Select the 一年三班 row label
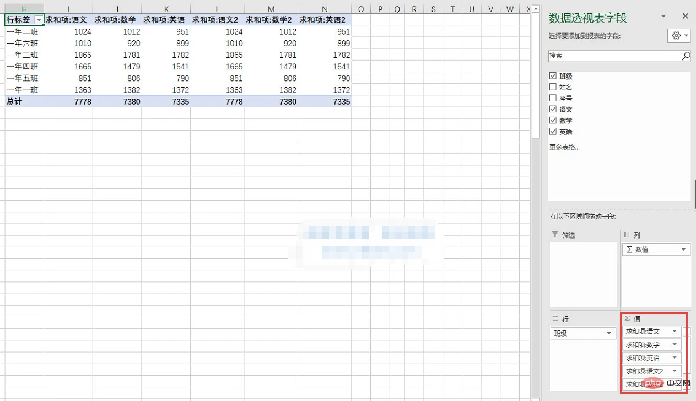The height and width of the screenshot is (401, 696). coord(24,55)
